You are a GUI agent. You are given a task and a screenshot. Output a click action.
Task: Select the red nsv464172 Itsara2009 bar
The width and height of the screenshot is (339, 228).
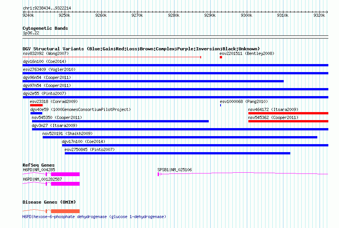click(x=288, y=113)
